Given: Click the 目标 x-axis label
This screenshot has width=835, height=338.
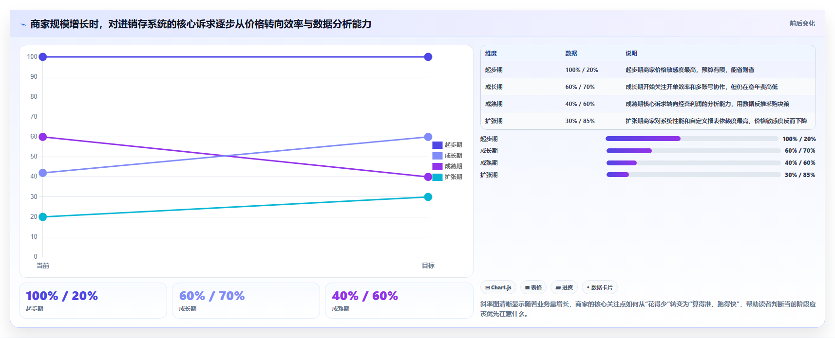Looking at the screenshot, I should pyautogui.click(x=428, y=266).
